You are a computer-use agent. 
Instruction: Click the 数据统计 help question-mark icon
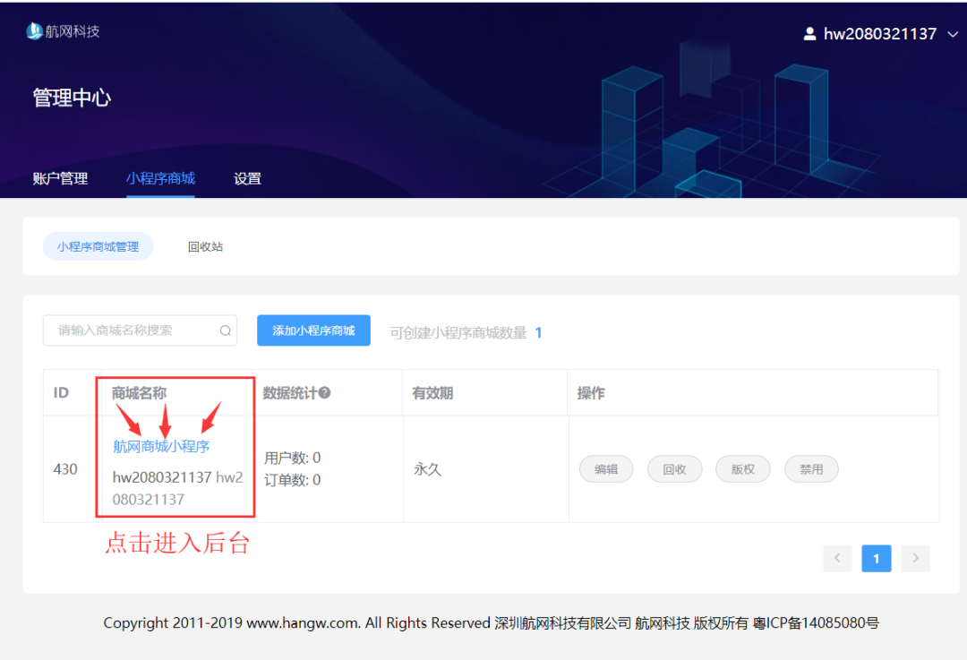coord(324,393)
